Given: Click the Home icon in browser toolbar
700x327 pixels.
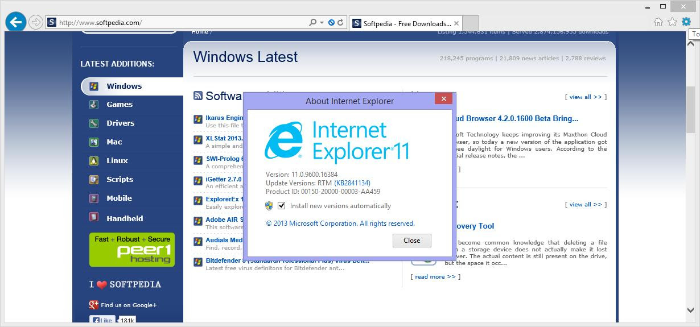Looking at the screenshot, I should pyautogui.click(x=658, y=22).
